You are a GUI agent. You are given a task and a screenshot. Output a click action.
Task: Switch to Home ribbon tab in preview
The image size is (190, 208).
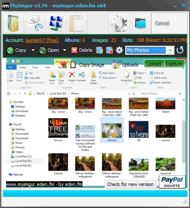[23, 67]
